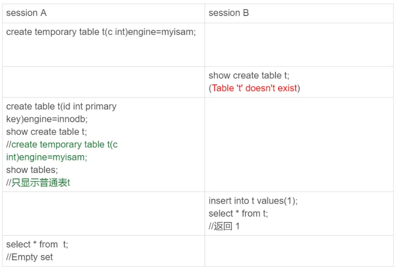Click the 'select * from t;' statement in session A
Viewport: 399px width, 271px height.
pyautogui.click(x=37, y=244)
